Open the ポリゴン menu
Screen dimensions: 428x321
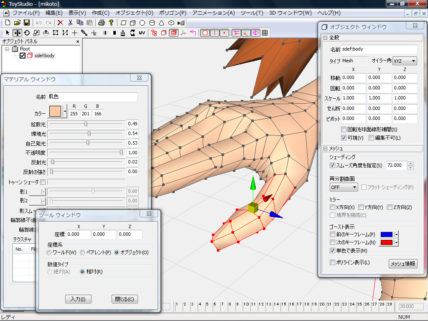[171, 13]
